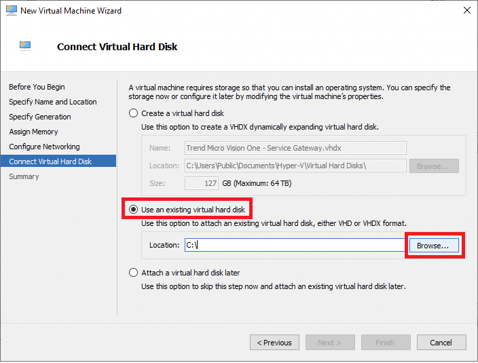The image size is (478, 363).
Task: Click the virtual disk Name field
Action: (x=295, y=148)
